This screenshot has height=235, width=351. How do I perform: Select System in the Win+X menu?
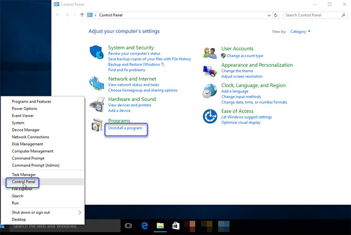pyautogui.click(x=18, y=123)
